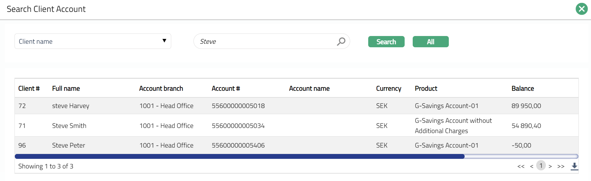
Task: Click the horizontal table scrollbar
Action: coord(239,156)
